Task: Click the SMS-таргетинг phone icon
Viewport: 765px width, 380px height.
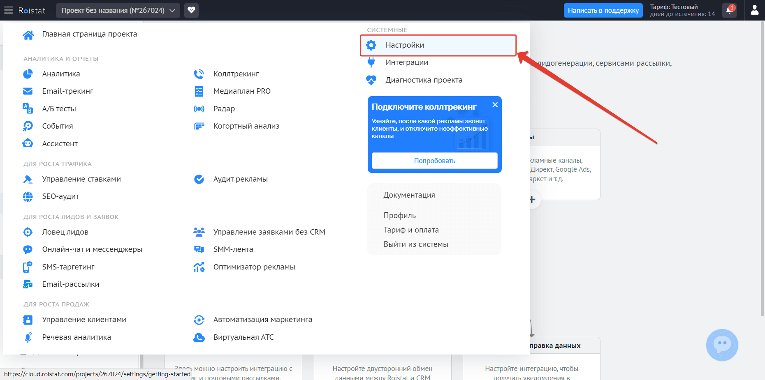Action: [28, 267]
